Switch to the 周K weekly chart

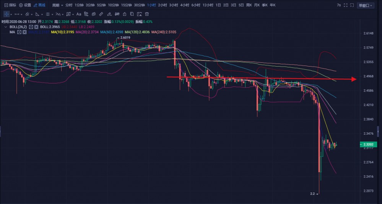tap(249, 5)
